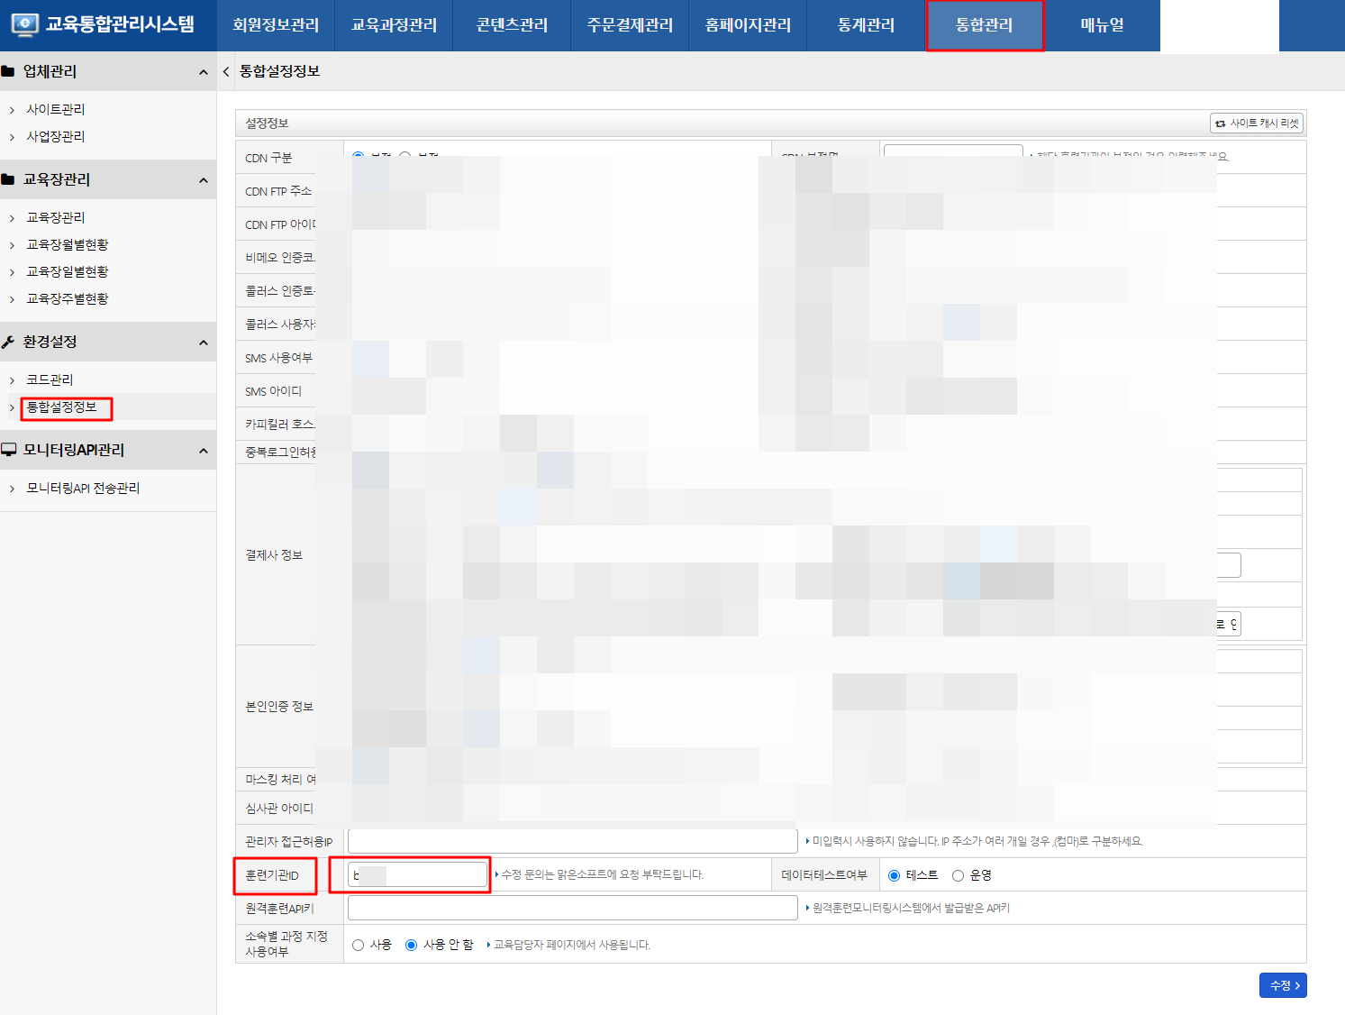
Task: Click the refresh icon on 사이트 캐시 리셋
Action: tap(1222, 123)
